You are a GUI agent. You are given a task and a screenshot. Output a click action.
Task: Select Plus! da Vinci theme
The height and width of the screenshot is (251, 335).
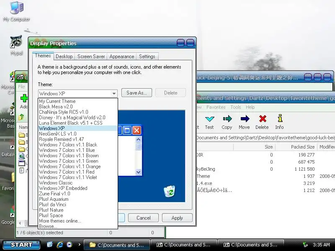click(x=78, y=205)
